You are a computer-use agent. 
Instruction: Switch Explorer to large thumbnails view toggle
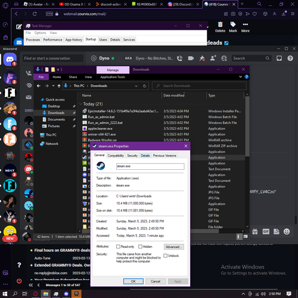(246, 237)
